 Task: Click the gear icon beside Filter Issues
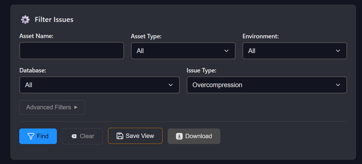[x=25, y=20]
